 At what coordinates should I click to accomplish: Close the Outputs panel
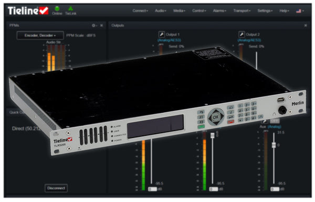point(306,26)
